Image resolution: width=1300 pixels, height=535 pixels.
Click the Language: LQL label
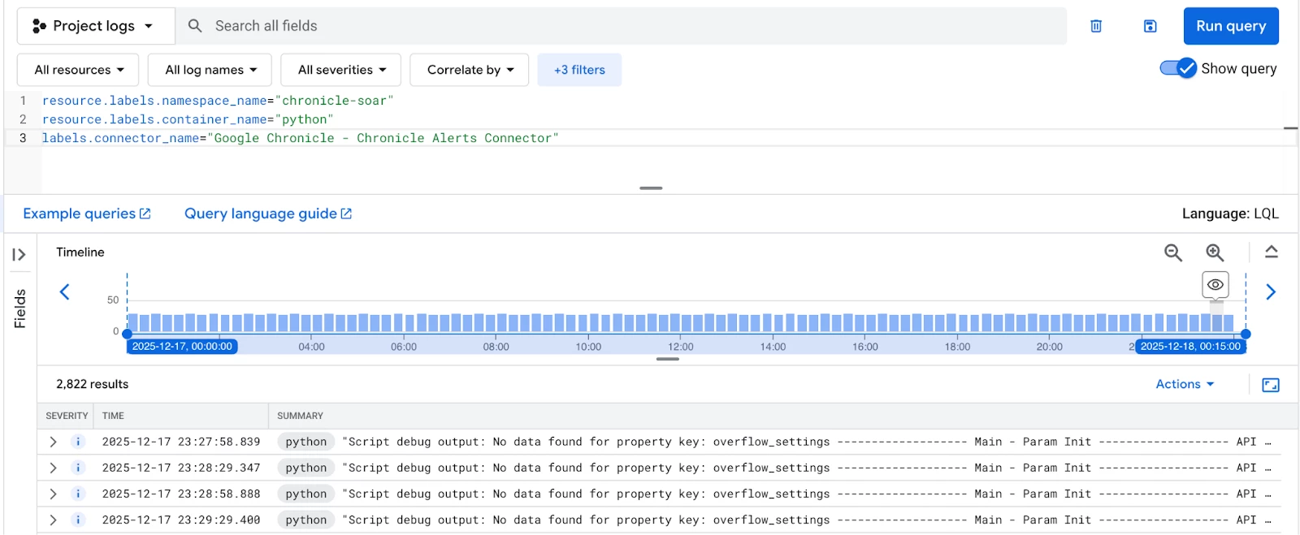click(1230, 214)
